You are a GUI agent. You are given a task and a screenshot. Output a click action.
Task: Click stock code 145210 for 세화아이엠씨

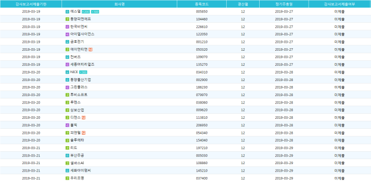coord(202,171)
